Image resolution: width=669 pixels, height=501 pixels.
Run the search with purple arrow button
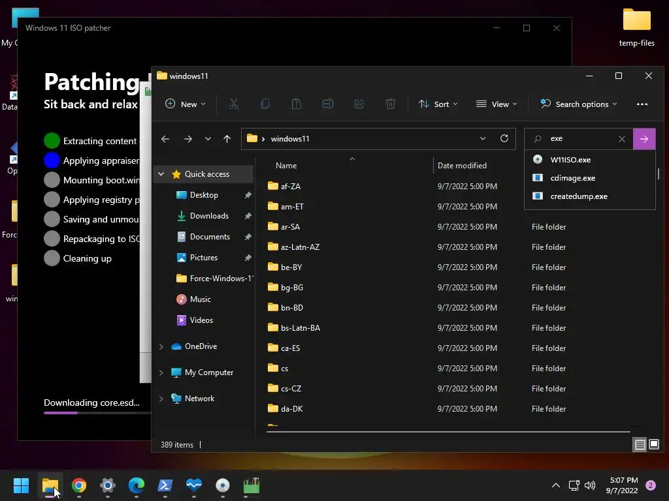click(644, 139)
